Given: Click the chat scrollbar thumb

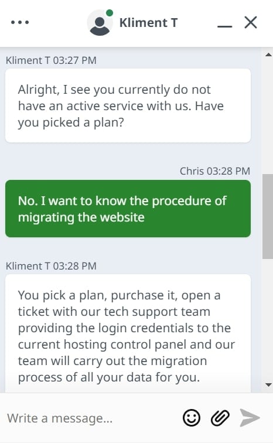Looking at the screenshot, I should pyautogui.click(x=267, y=216).
